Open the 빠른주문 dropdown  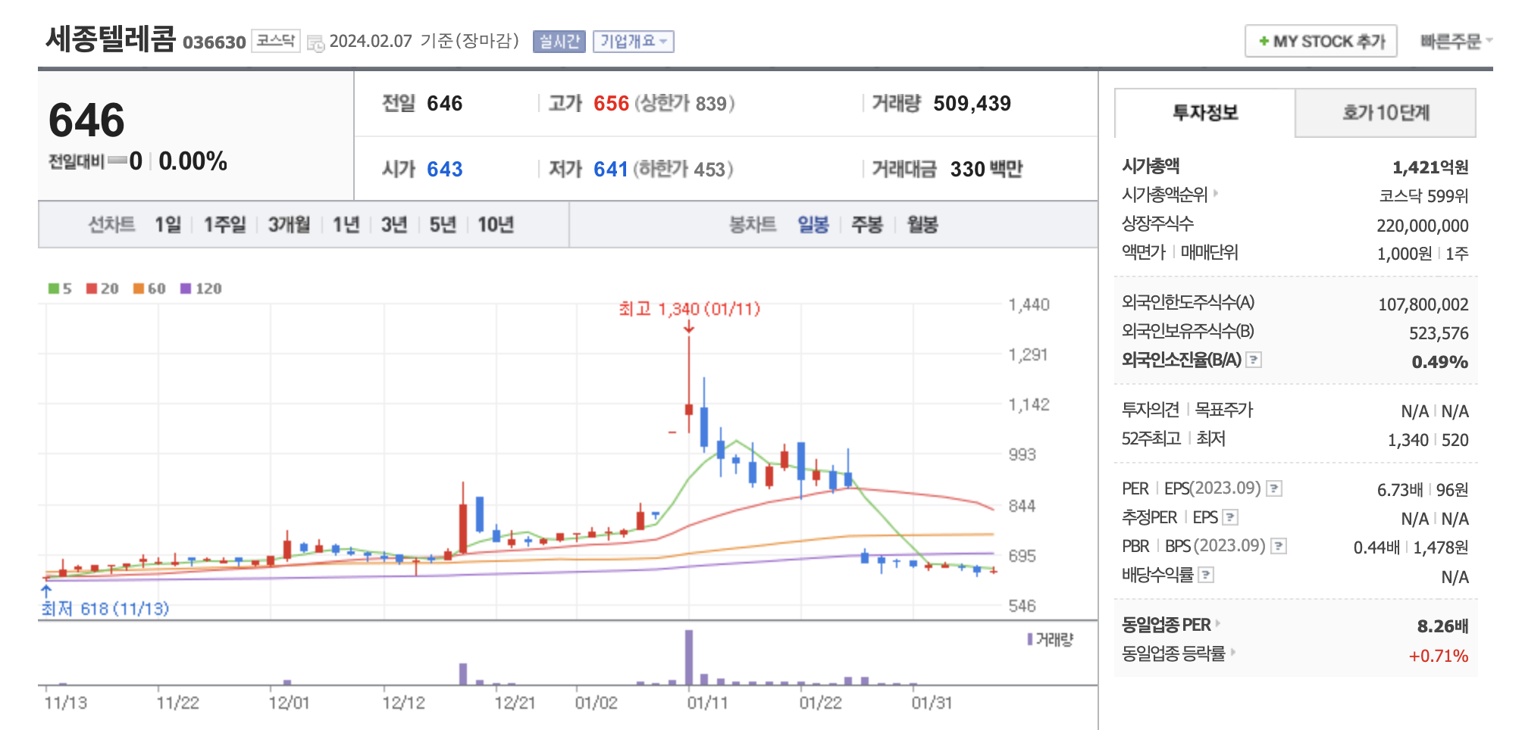(x=1456, y=41)
